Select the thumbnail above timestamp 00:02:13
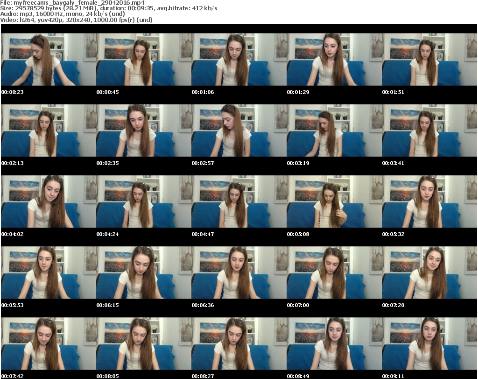This screenshot has height=379, width=478. (49, 130)
